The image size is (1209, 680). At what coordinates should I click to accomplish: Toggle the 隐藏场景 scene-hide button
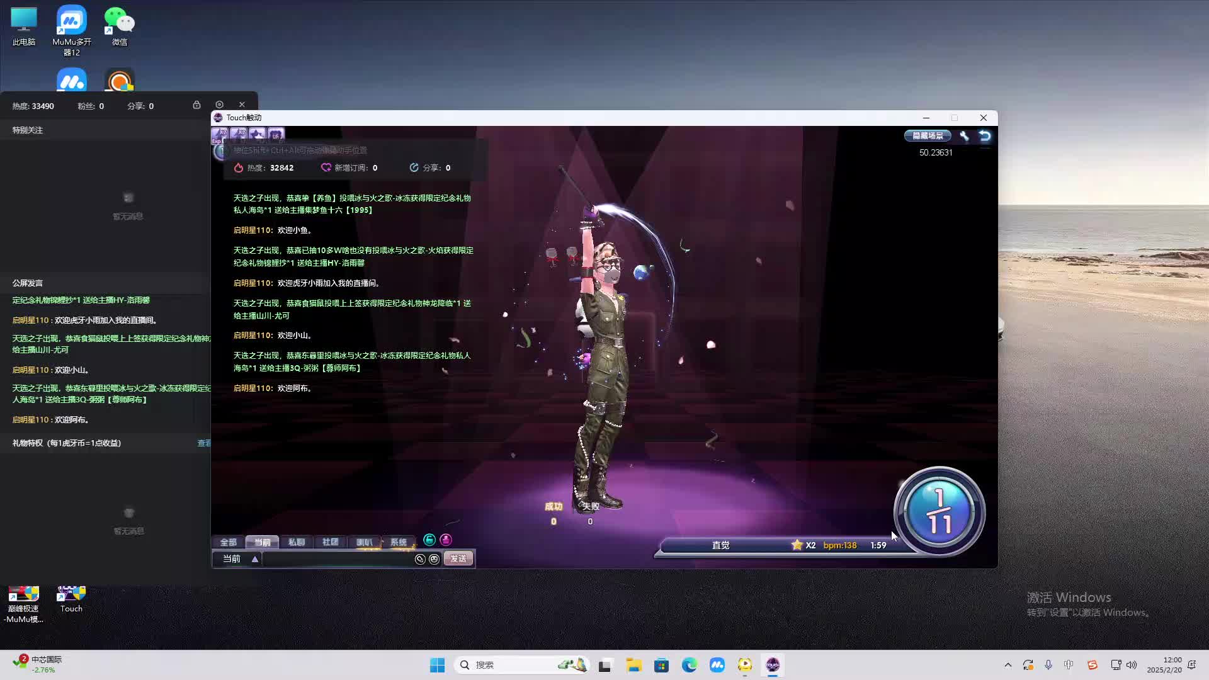927,135
